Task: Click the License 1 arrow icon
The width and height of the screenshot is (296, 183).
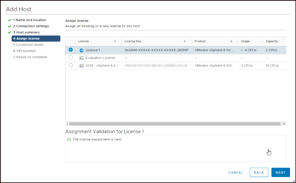Action: [81, 50]
